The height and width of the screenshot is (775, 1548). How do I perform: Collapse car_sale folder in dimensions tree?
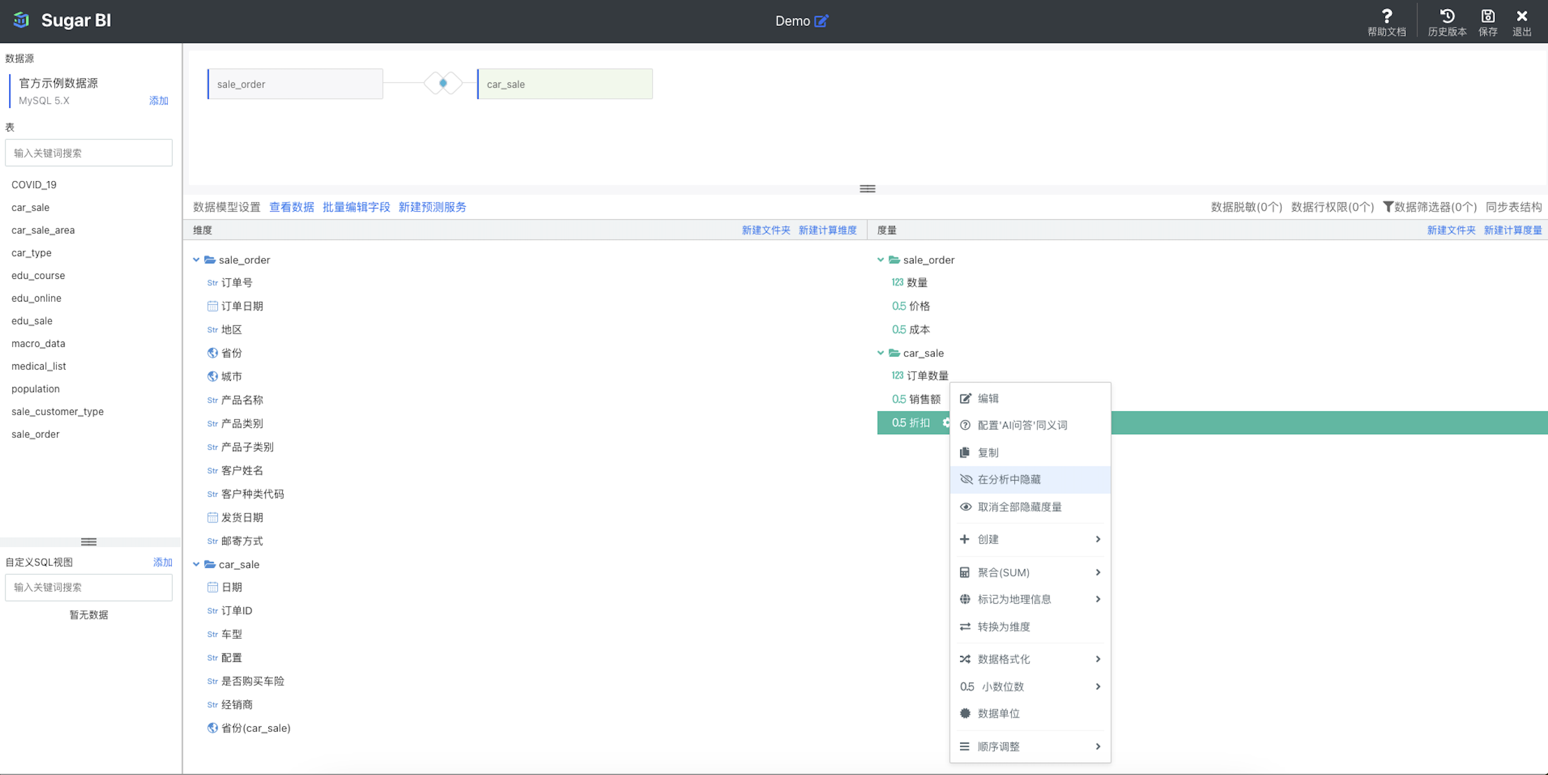tap(196, 565)
